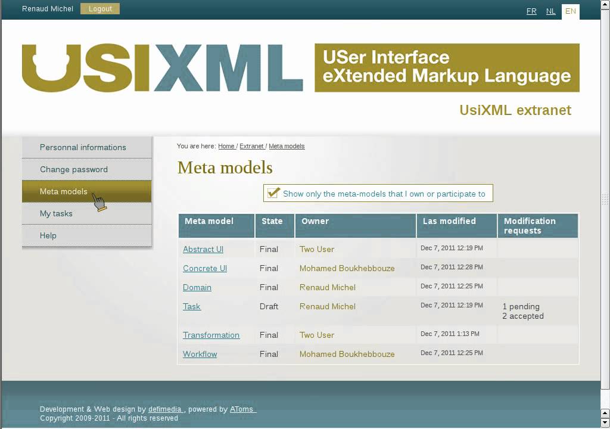
Task: Click the 'State' column header
Action: [x=275, y=225]
